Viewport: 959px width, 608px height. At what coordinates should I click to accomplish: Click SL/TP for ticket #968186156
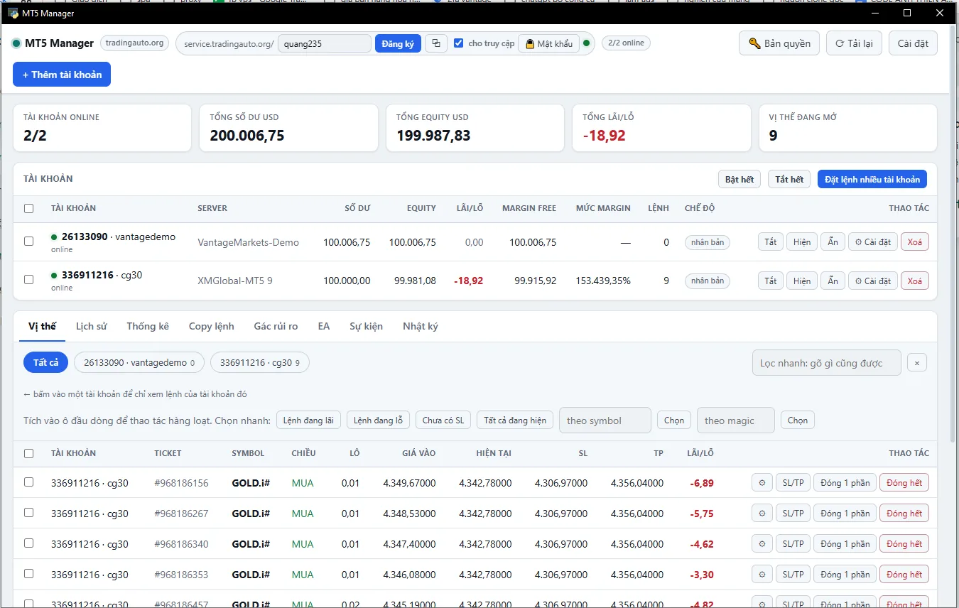click(x=793, y=483)
